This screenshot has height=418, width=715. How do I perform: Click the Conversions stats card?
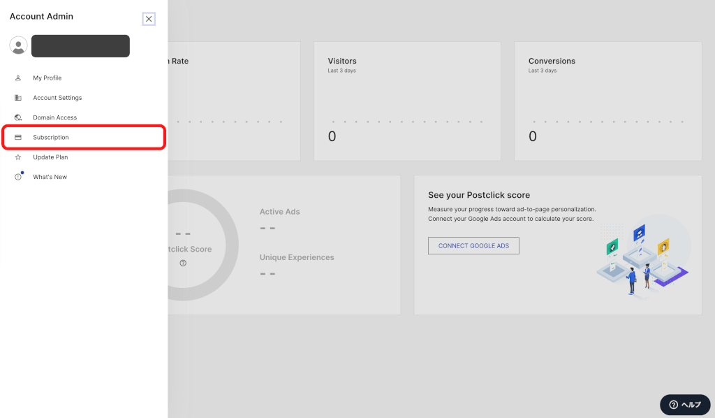[x=607, y=101]
